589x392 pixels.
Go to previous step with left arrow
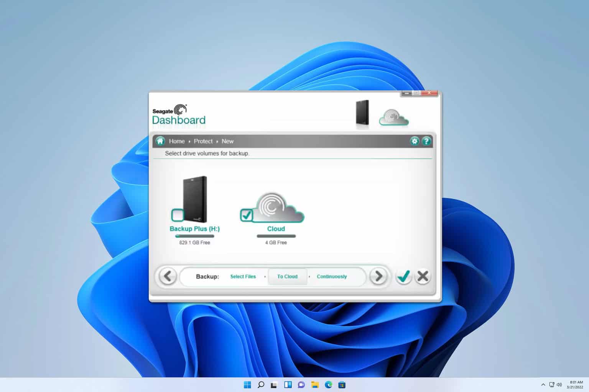pyautogui.click(x=167, y=276)
